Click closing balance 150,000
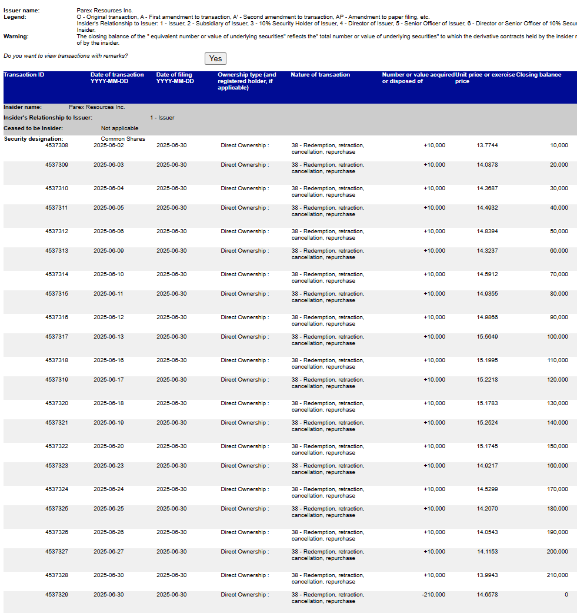Image resolution: width=577 pixels, height=613 pixels. click(558, 446)
